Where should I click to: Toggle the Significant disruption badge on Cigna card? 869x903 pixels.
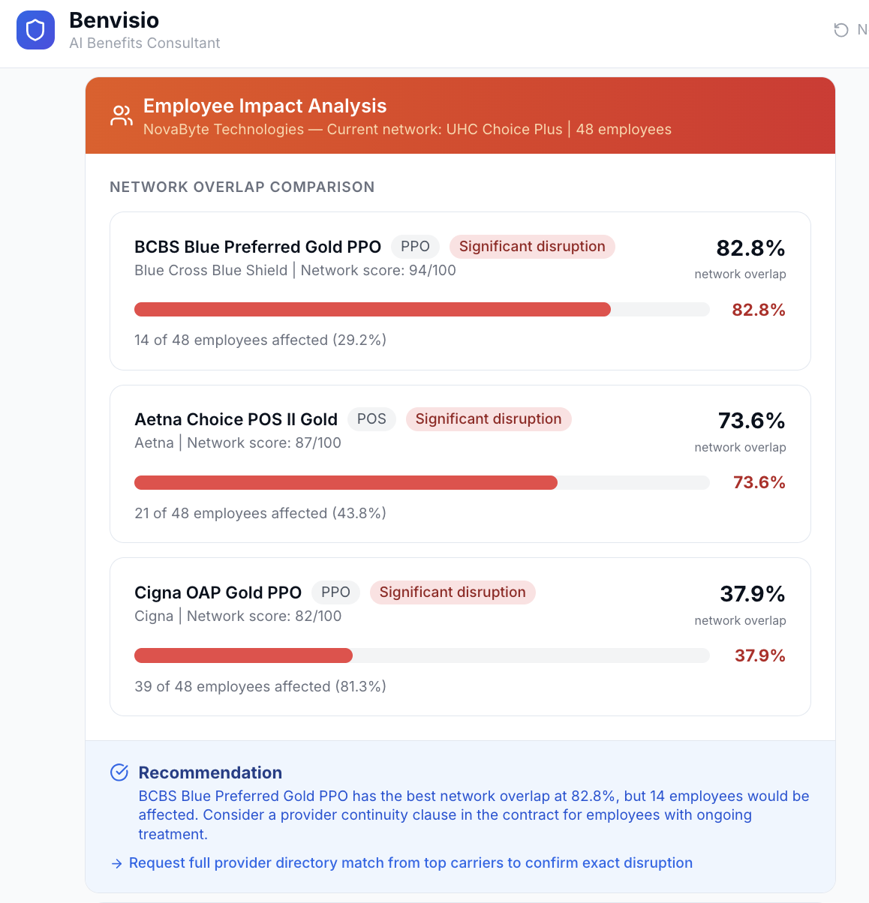(453, 592)
